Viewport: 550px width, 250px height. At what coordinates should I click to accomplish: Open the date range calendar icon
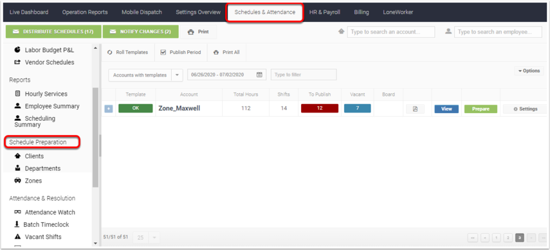pos(259,75)
